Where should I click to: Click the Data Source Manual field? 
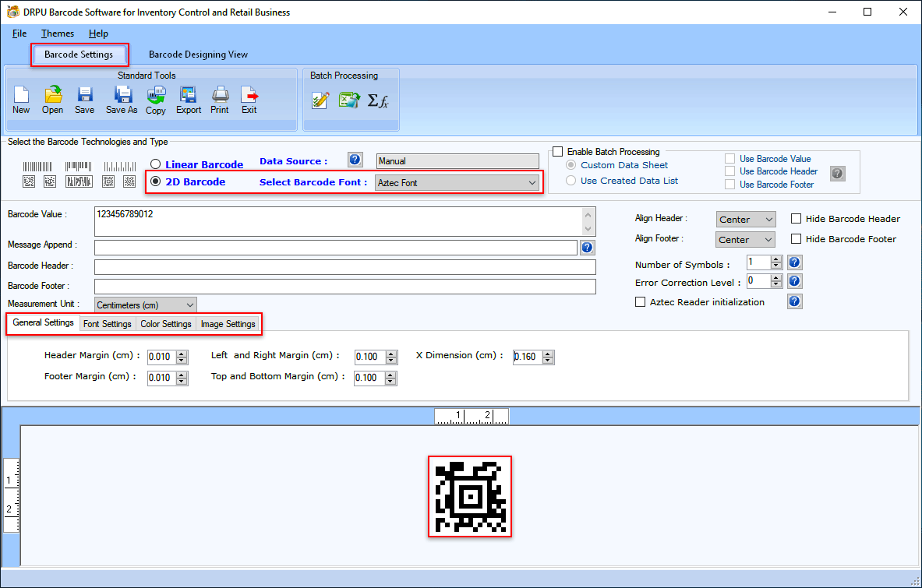(x=457, y=161)
